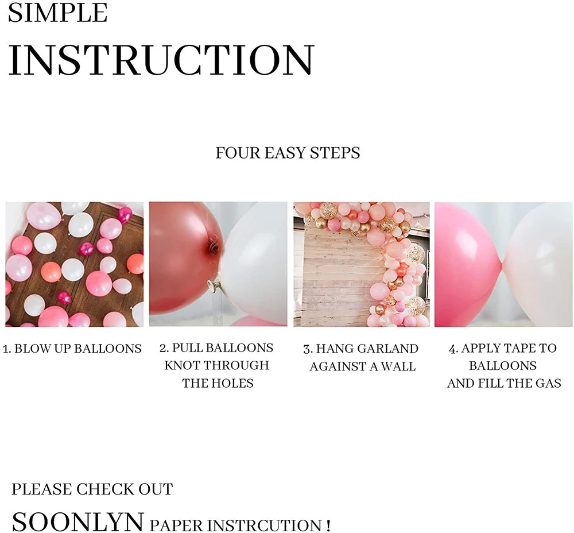Select the PLEASE CHECK OUT text
574x533 pixels.
pos(92,490)
